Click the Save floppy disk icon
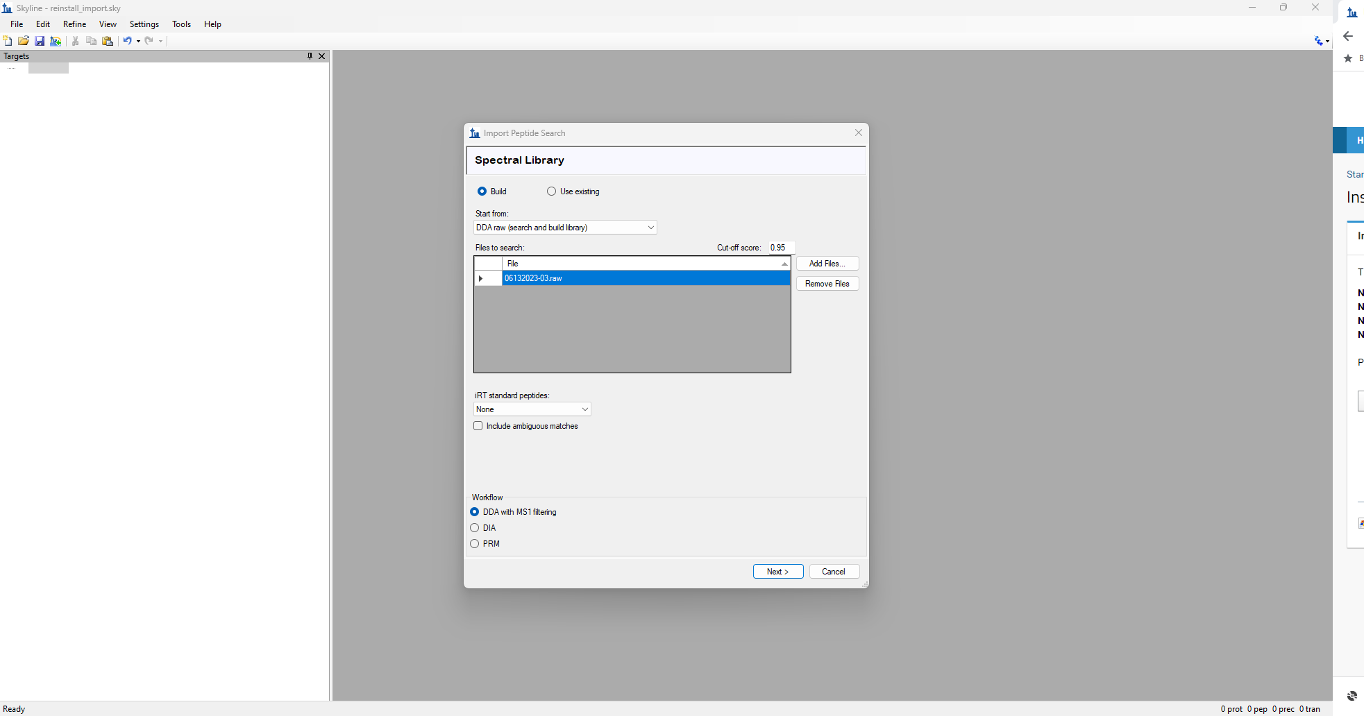Viewport: 1364px width, 716px height. pos(40,41)
